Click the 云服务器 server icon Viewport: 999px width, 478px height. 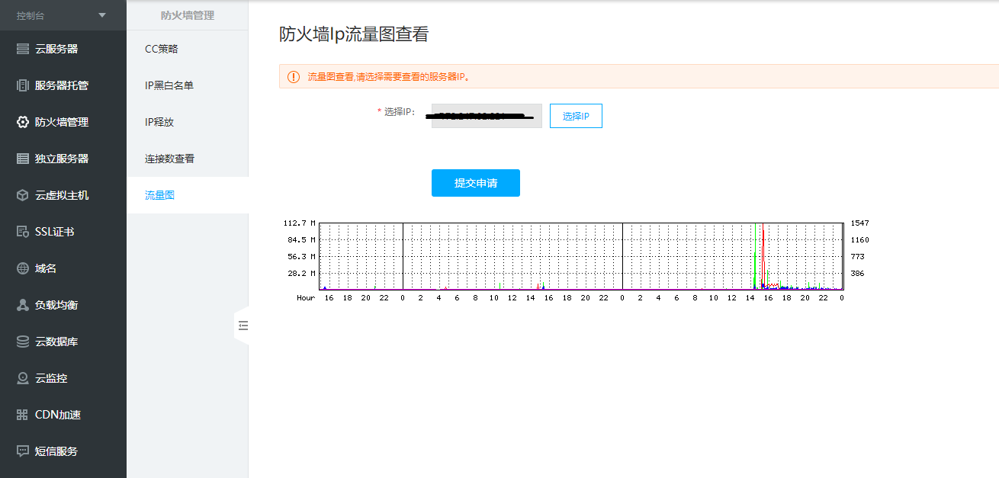click(x=23, y=49)
